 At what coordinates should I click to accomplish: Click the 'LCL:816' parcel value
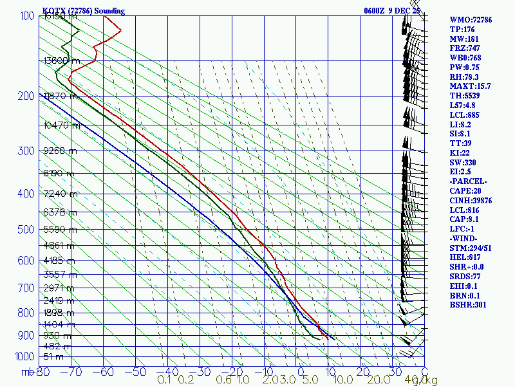464,210
